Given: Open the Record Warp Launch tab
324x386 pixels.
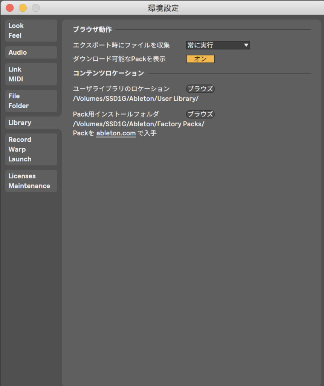Looking at the screenshot, I should click(31, 149).
